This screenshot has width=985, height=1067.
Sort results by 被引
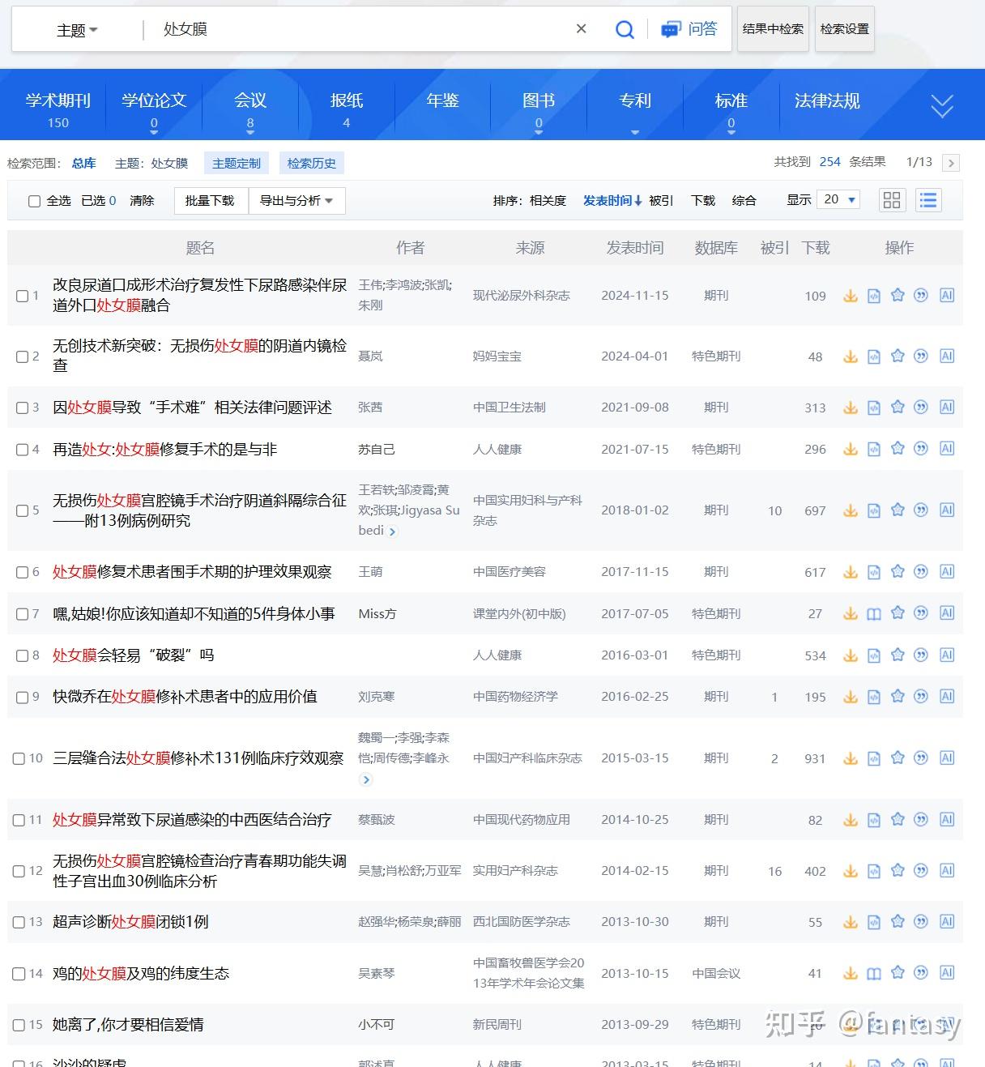[661, 201]
